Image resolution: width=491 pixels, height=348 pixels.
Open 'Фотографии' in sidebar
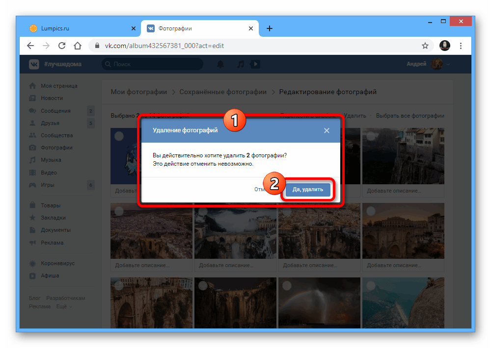click(x=56, y=148)
